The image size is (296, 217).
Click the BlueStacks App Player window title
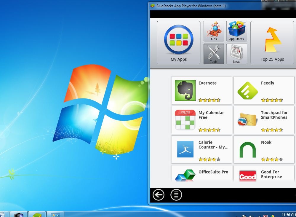tap(191, 6)
